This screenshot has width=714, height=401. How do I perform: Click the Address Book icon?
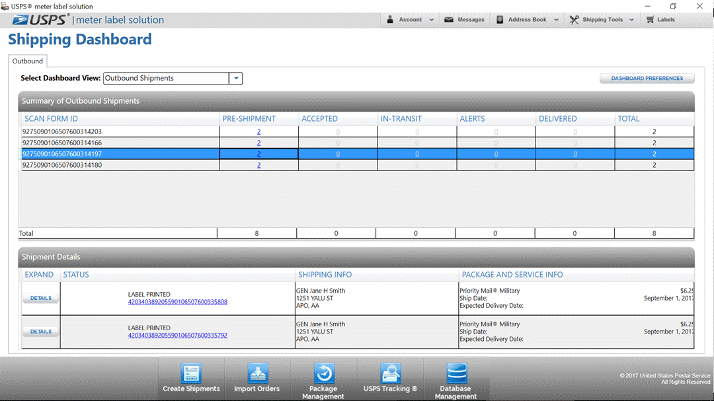(x=500, y=20)
